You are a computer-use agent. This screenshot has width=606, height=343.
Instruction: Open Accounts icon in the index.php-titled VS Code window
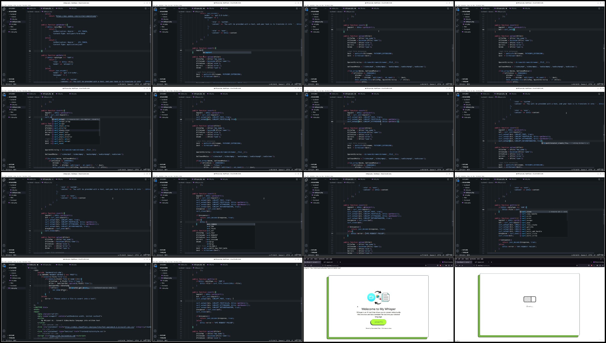coord(4,331)
